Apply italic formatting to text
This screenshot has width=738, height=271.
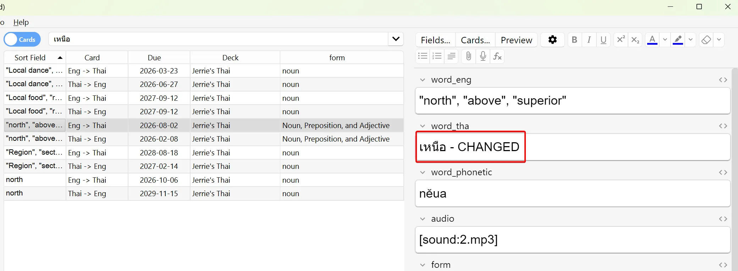click(x=589, y=40)
